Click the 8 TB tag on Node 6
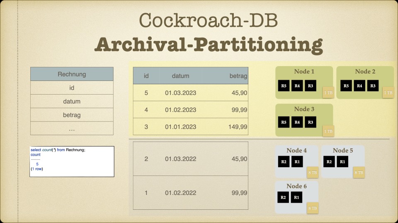 (313, 208)
